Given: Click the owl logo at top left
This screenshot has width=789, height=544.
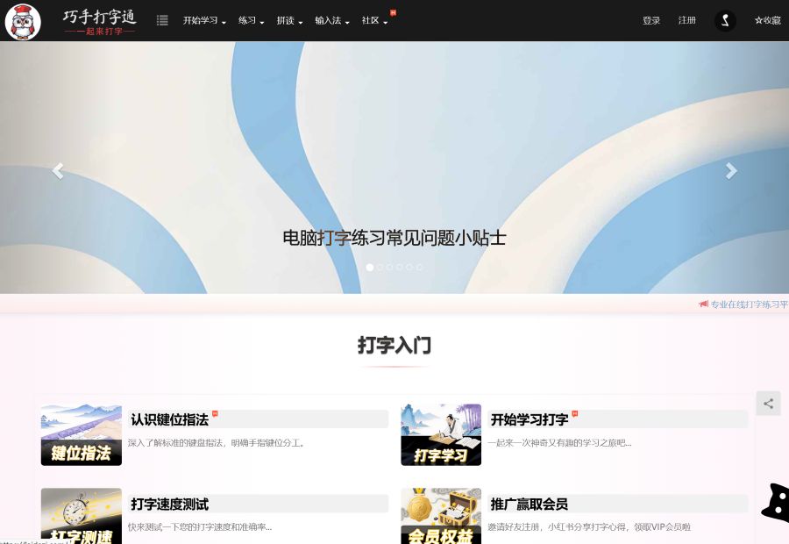Looking at the screenshot, I should [x=23, y=21].
